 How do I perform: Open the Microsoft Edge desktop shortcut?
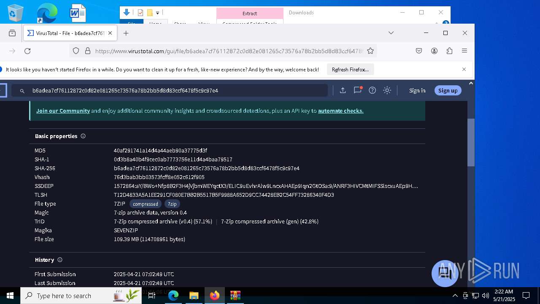click(46, 13)
